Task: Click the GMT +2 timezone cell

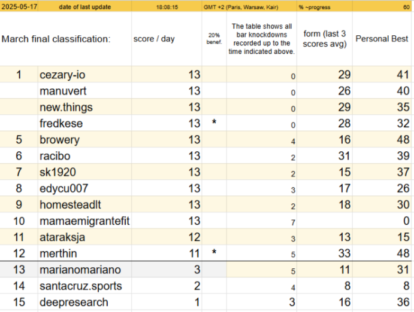Action: tap(249, 7)
